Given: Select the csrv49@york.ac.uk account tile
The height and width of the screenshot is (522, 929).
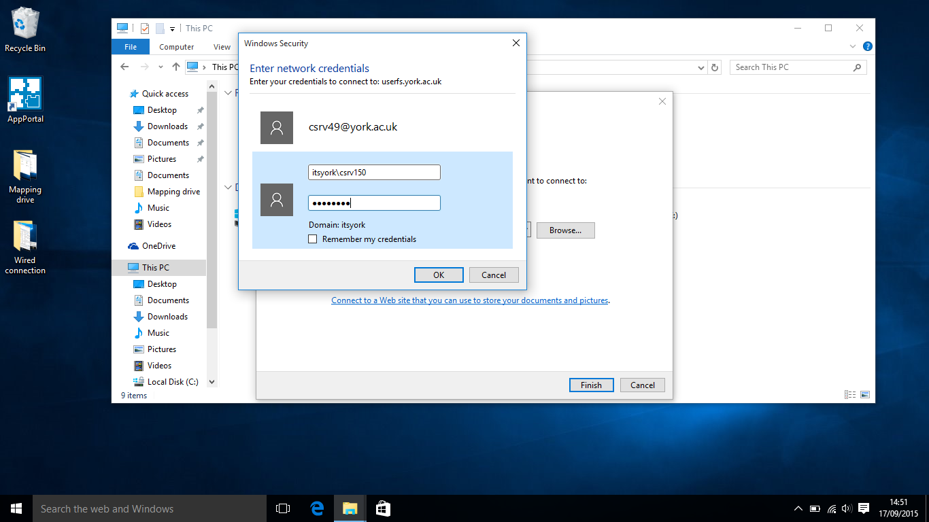Looking at the screenshot, I should coord(382,127).
